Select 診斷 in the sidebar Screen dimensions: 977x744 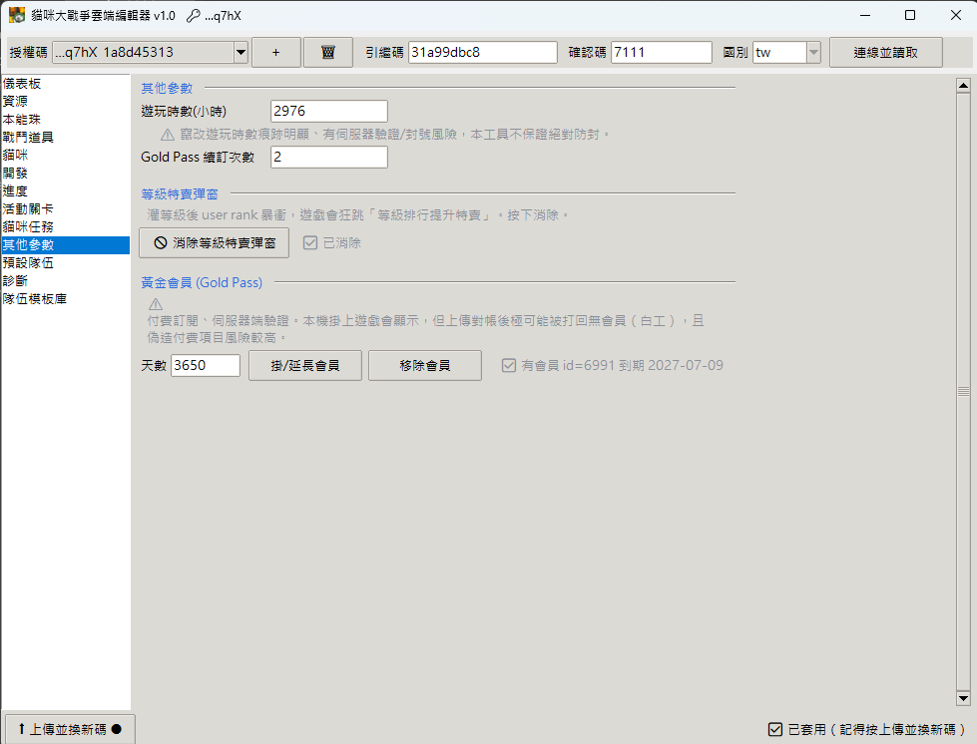coord(66,281)
